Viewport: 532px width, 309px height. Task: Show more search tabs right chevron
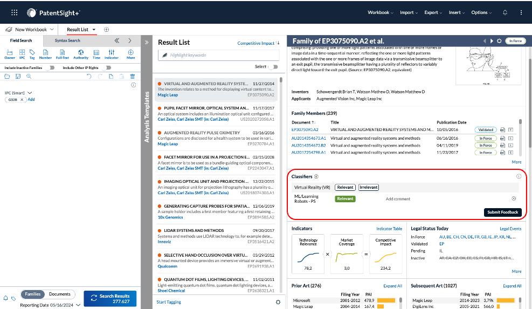[x=129, y=40]
